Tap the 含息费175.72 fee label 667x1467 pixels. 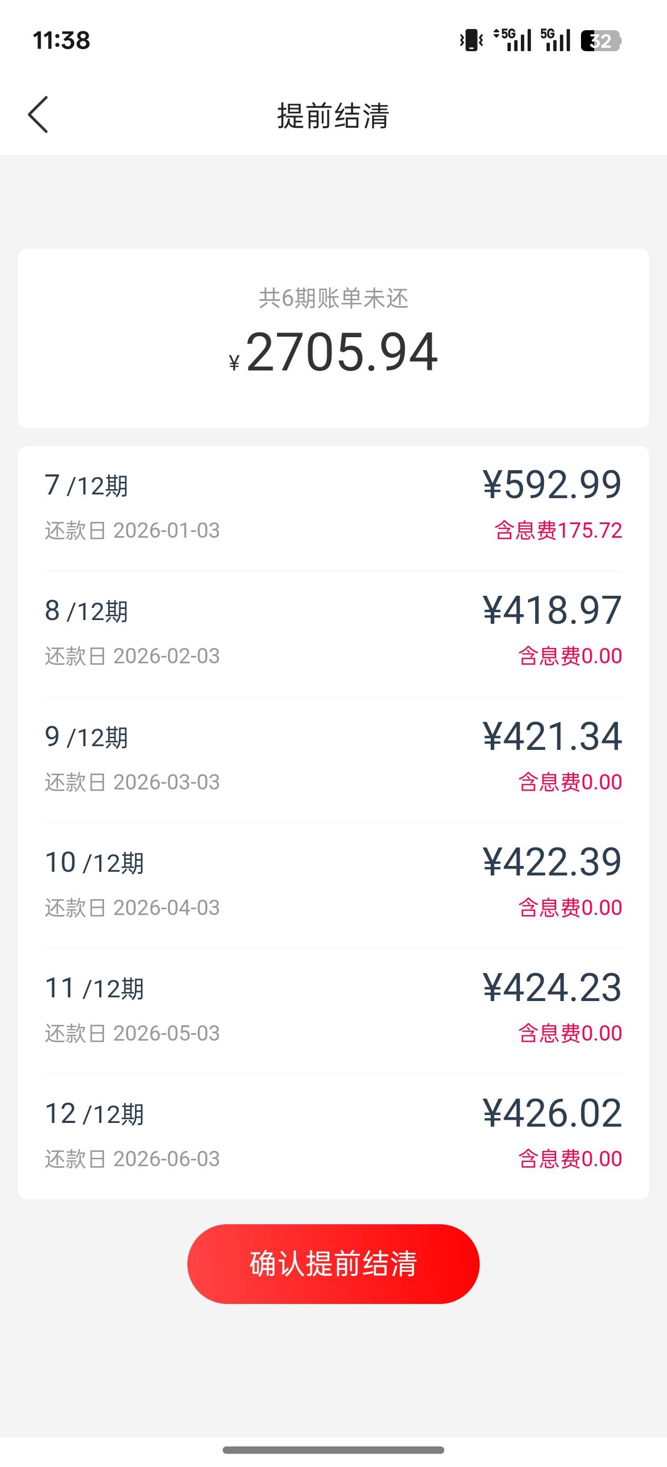coord(558,531)
